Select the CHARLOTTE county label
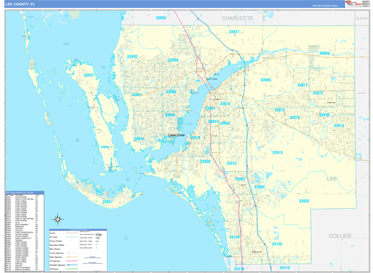373x273 pixels. pyautogui.click(x=237, y=19)
